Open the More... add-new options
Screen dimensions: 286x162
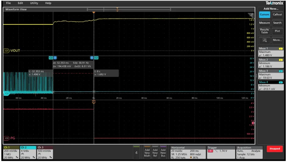tap(277, 40)
